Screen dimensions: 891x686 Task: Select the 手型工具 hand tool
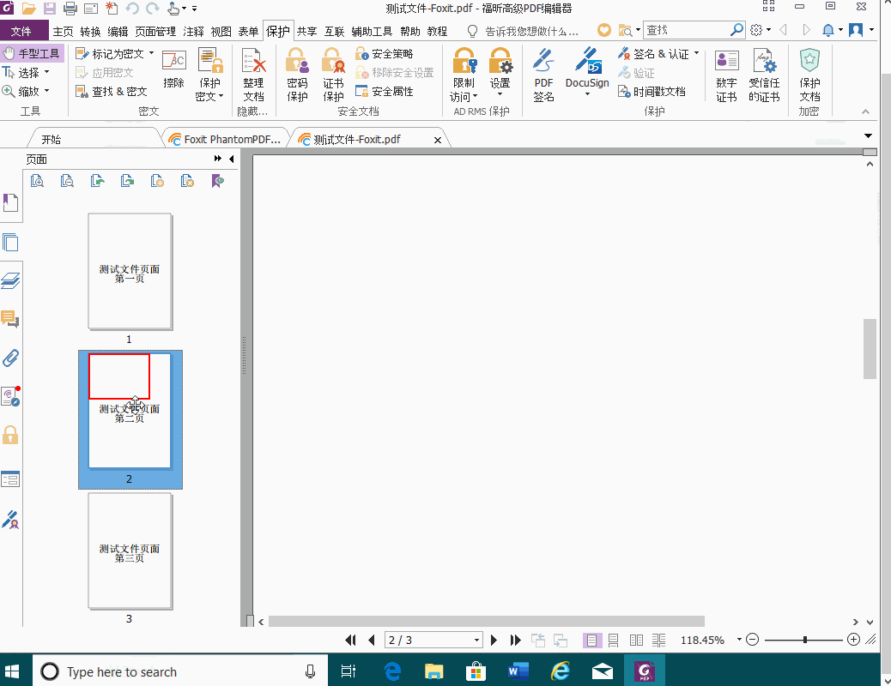(32, 53)
